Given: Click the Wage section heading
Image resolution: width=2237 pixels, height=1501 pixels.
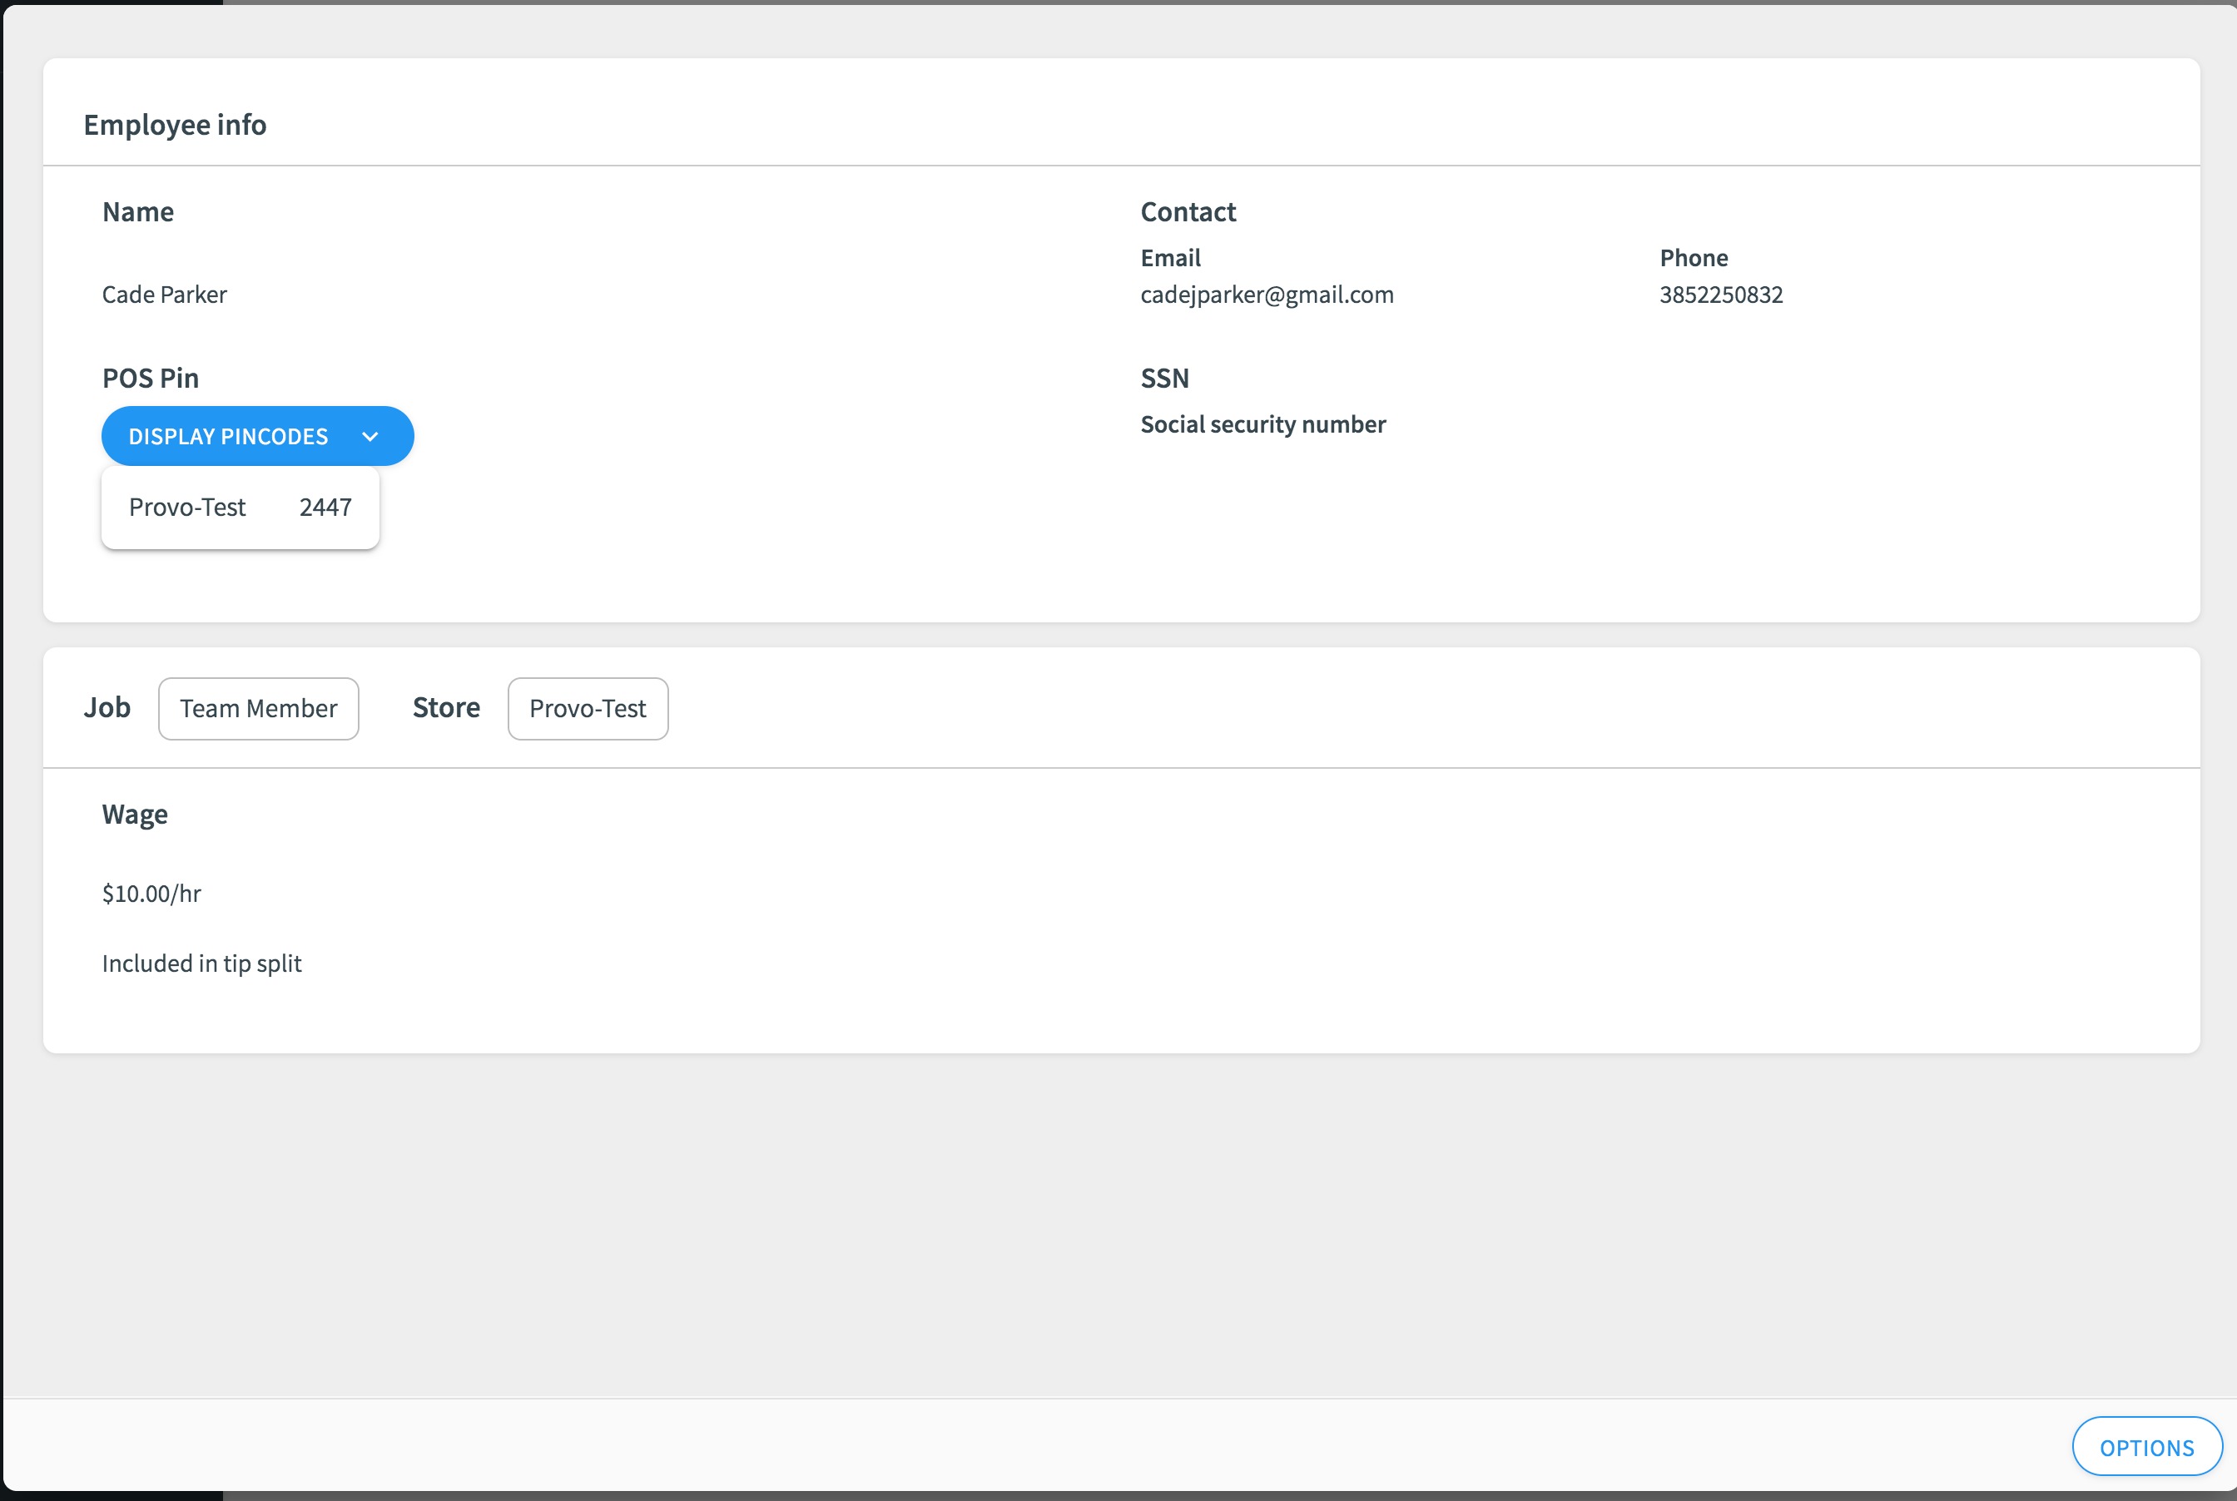Looking at the screenshot, I should (135, 814).
